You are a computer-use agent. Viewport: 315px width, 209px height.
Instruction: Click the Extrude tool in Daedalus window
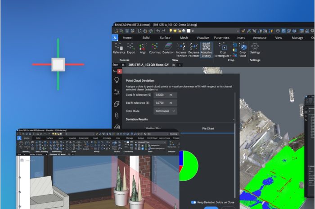click(x=27, y=144)
